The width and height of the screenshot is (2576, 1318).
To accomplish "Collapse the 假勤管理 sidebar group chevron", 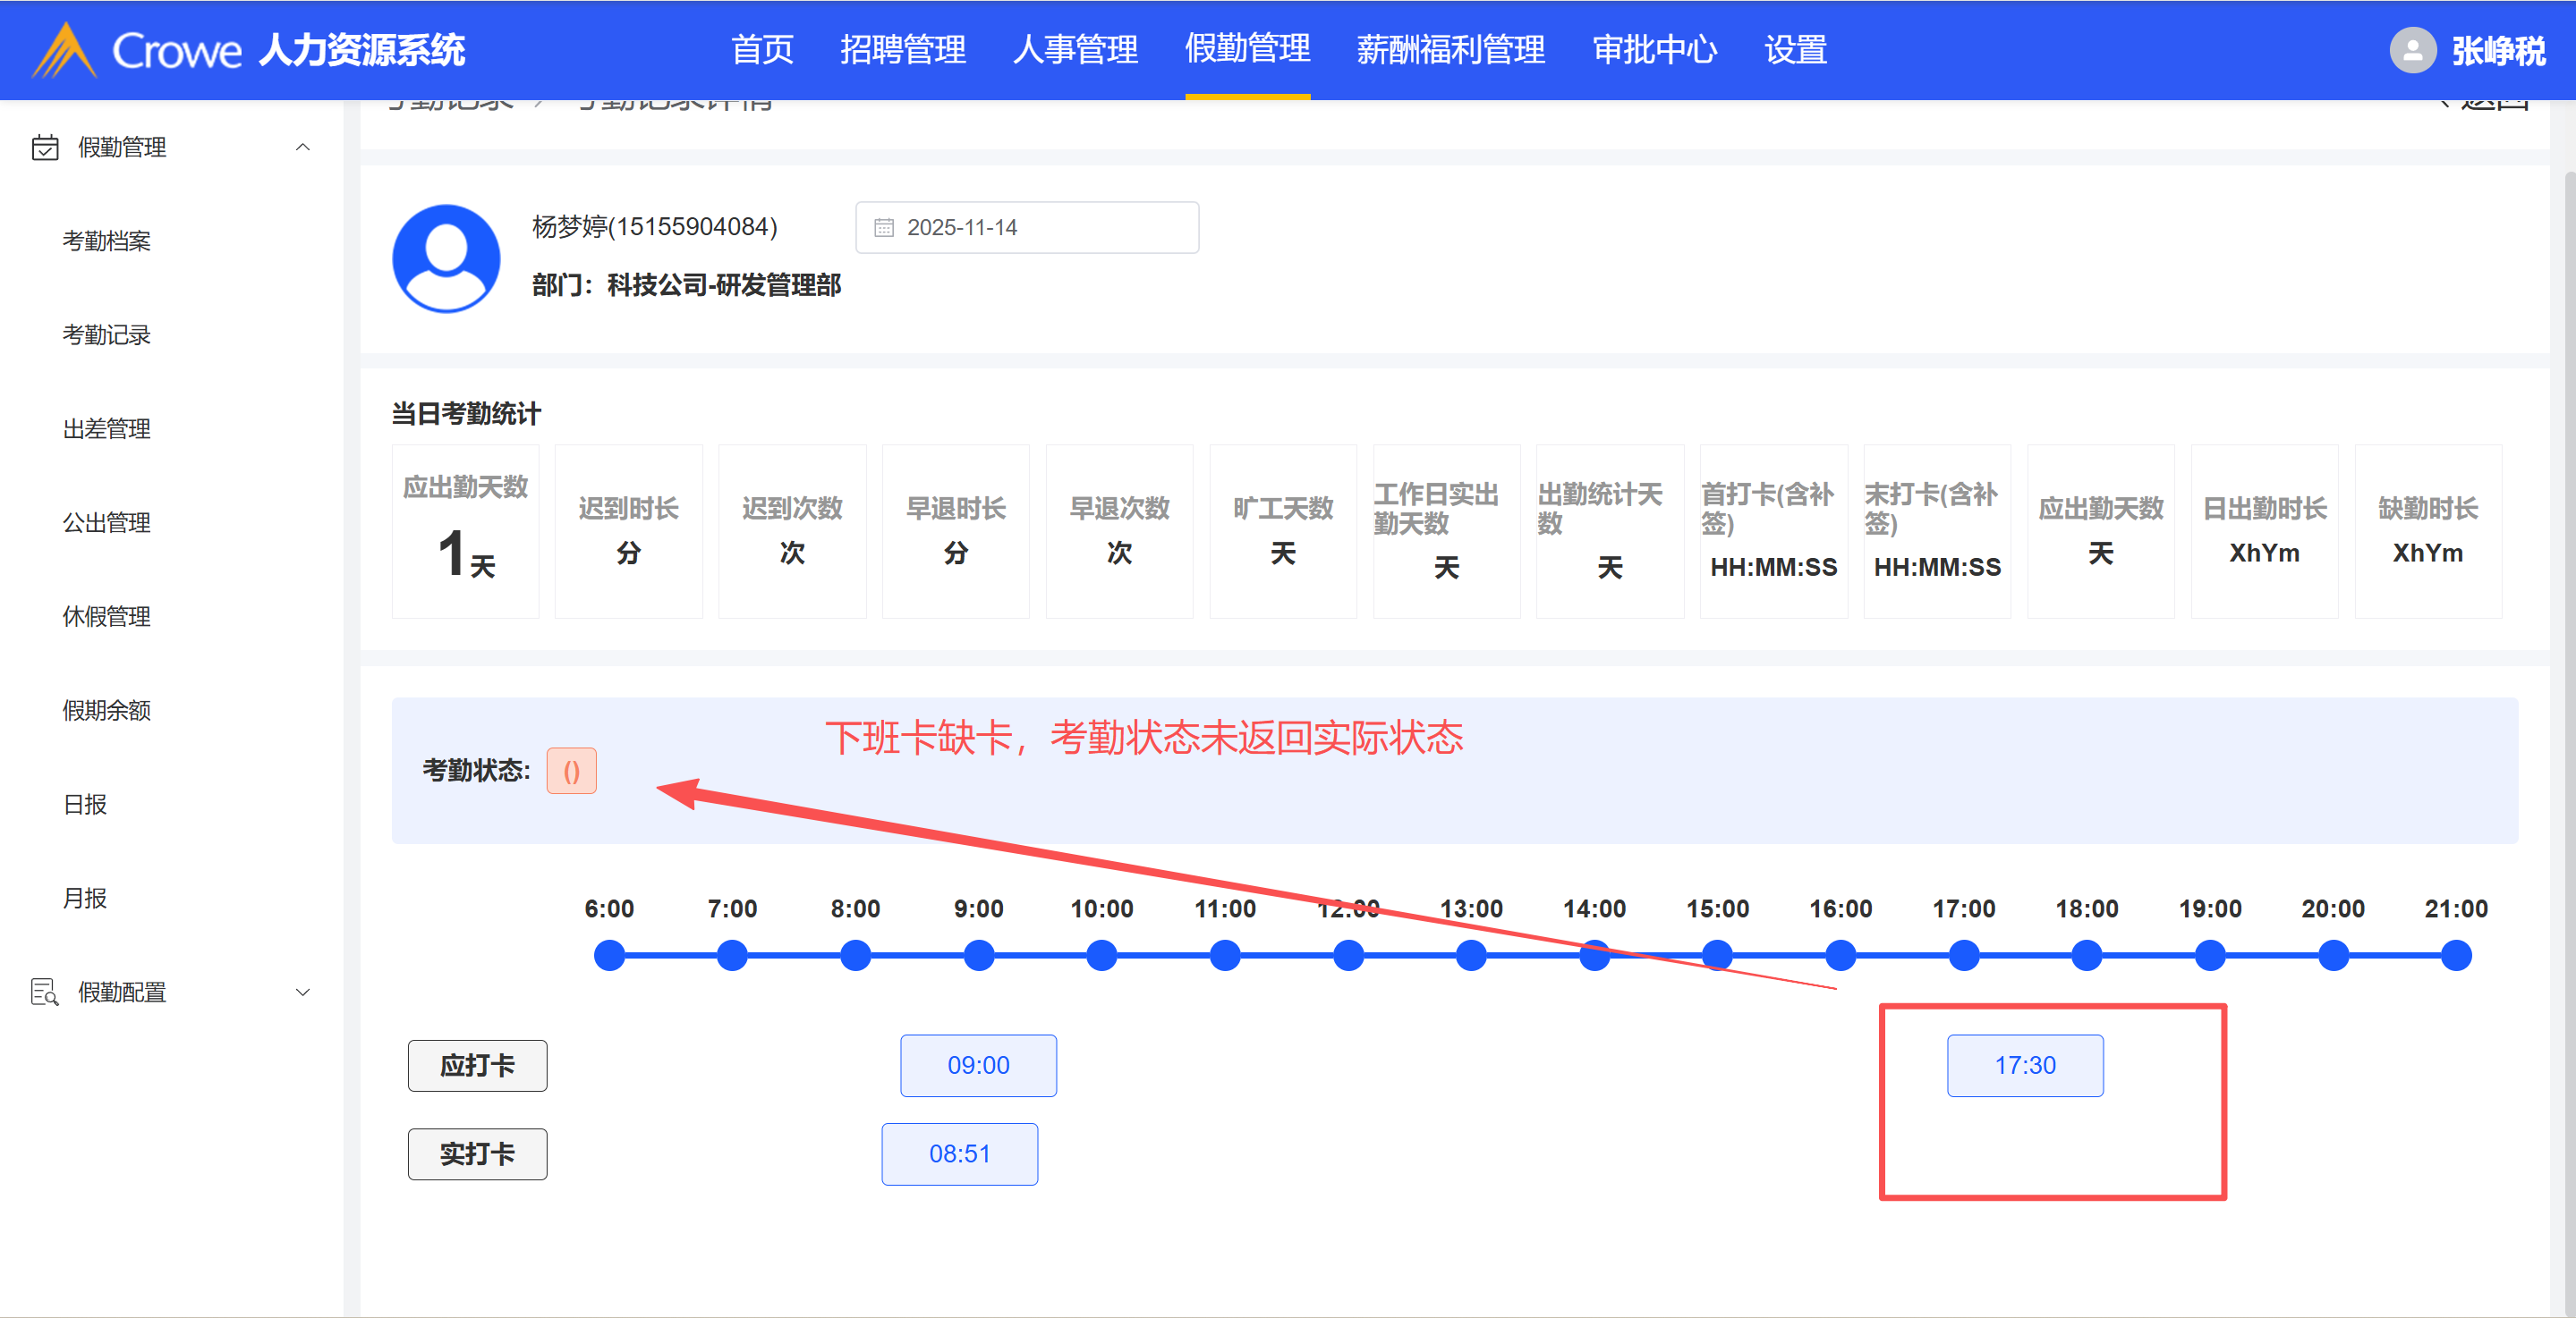I will click(x=303, y=148).
